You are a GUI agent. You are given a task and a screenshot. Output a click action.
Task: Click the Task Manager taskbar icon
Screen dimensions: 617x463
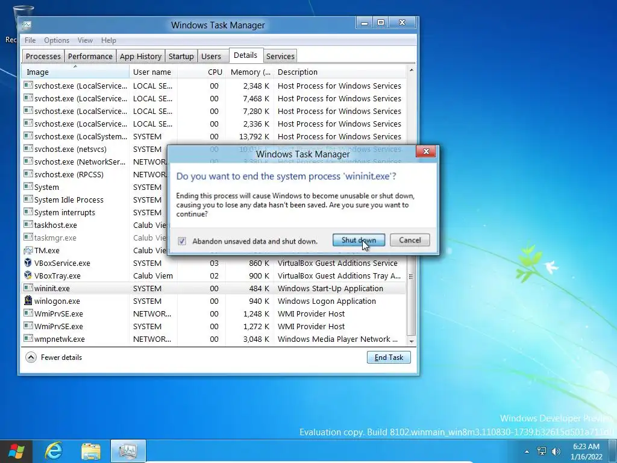click(x=128, y=451)
